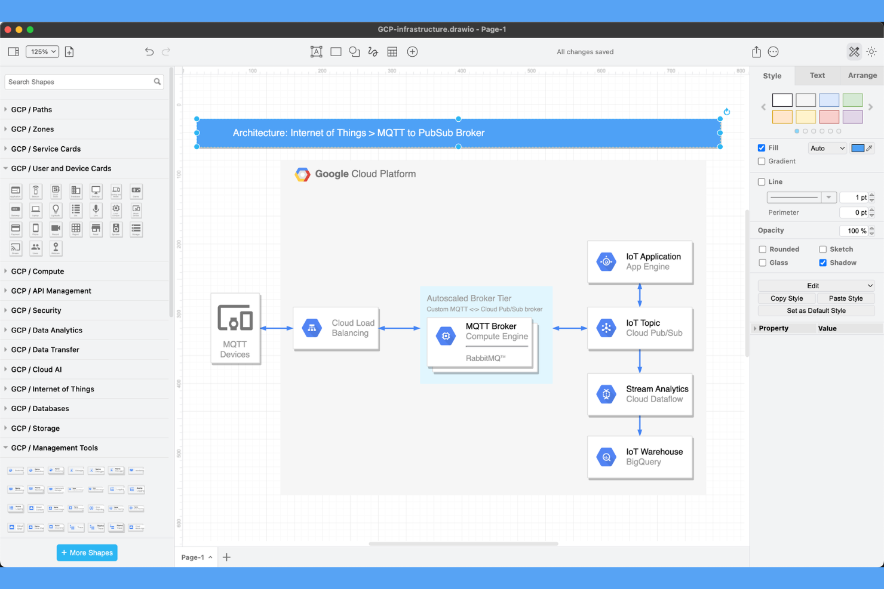Expand GCP / Service Cards section
The height and width of the screenshot is (589, 884).
[84, 149]
